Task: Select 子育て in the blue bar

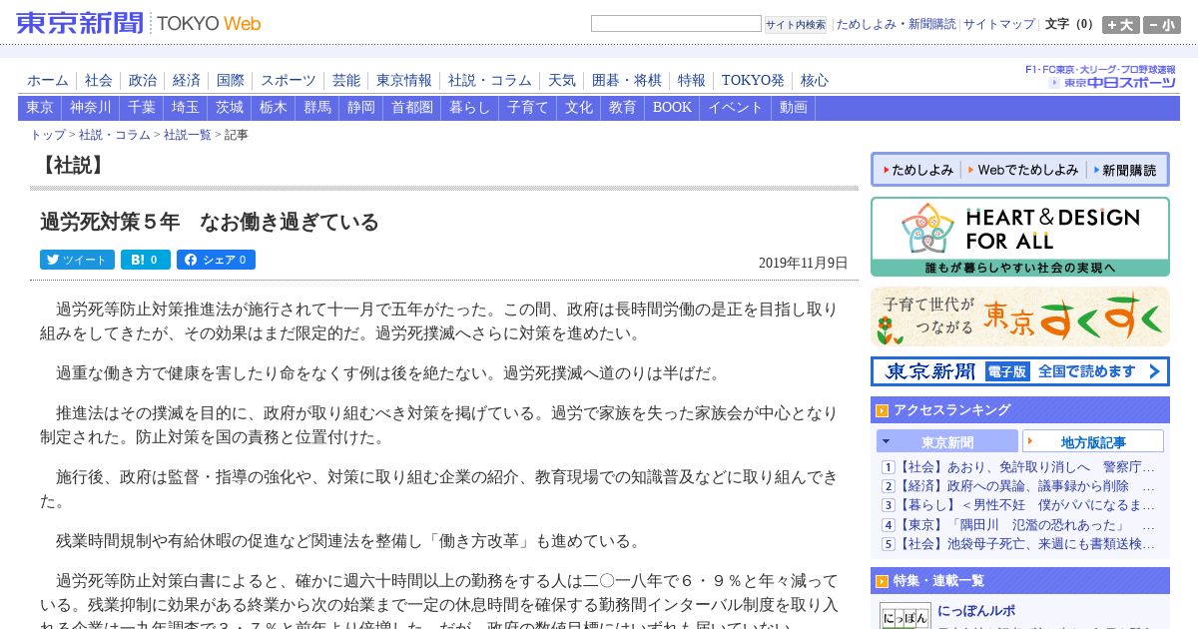Action: [528, 108]
